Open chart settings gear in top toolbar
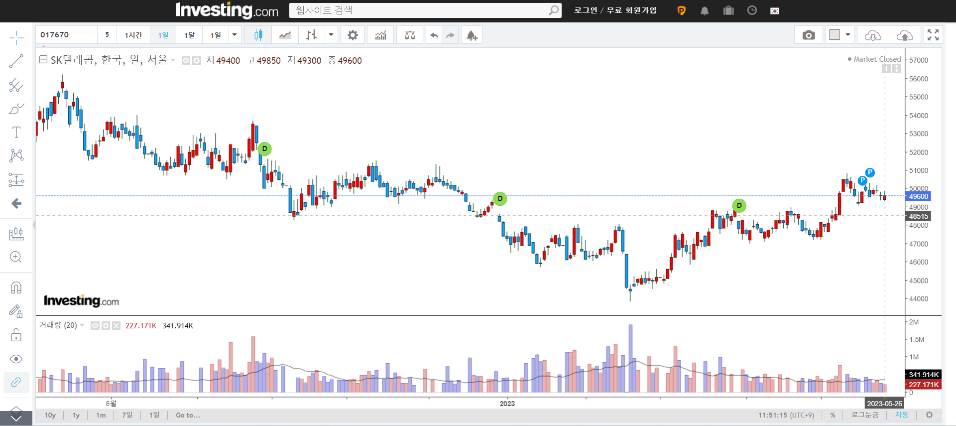The width and height of the screenshot is (956, 426). [x=353, y=35]
